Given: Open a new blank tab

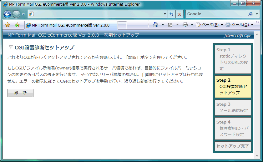Looking at the screenshot, I should (122, 26).
